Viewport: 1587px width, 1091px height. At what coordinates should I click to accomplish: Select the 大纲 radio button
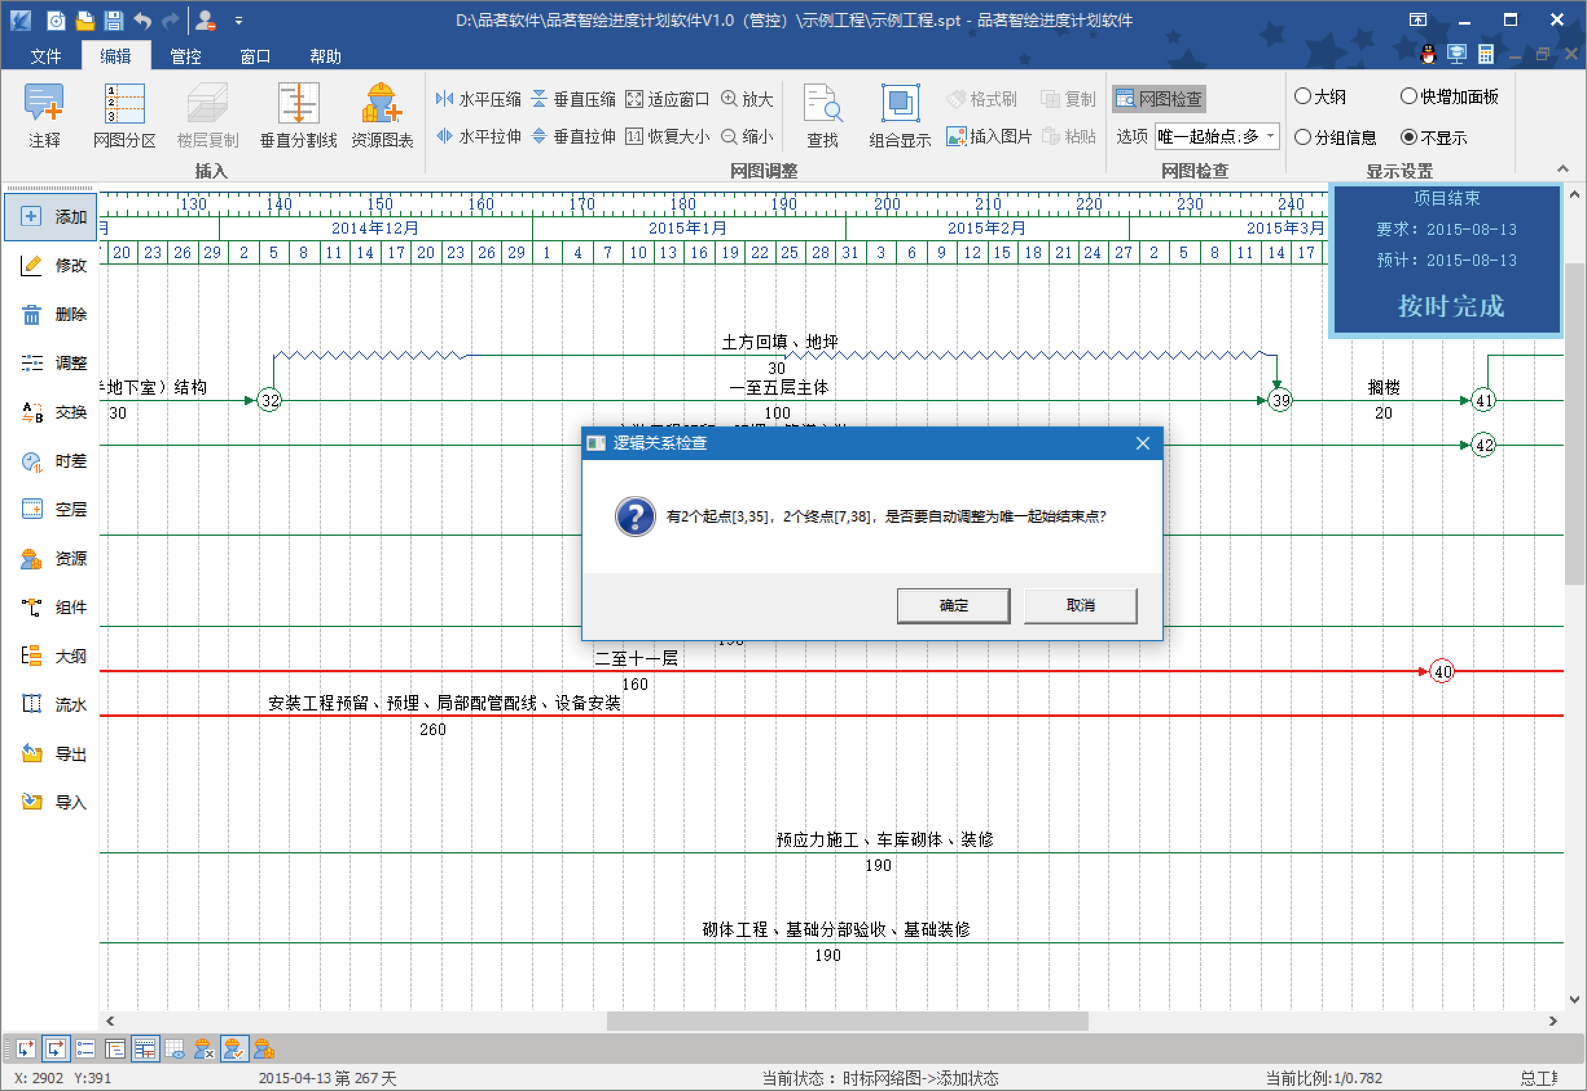pos(1303,96)
